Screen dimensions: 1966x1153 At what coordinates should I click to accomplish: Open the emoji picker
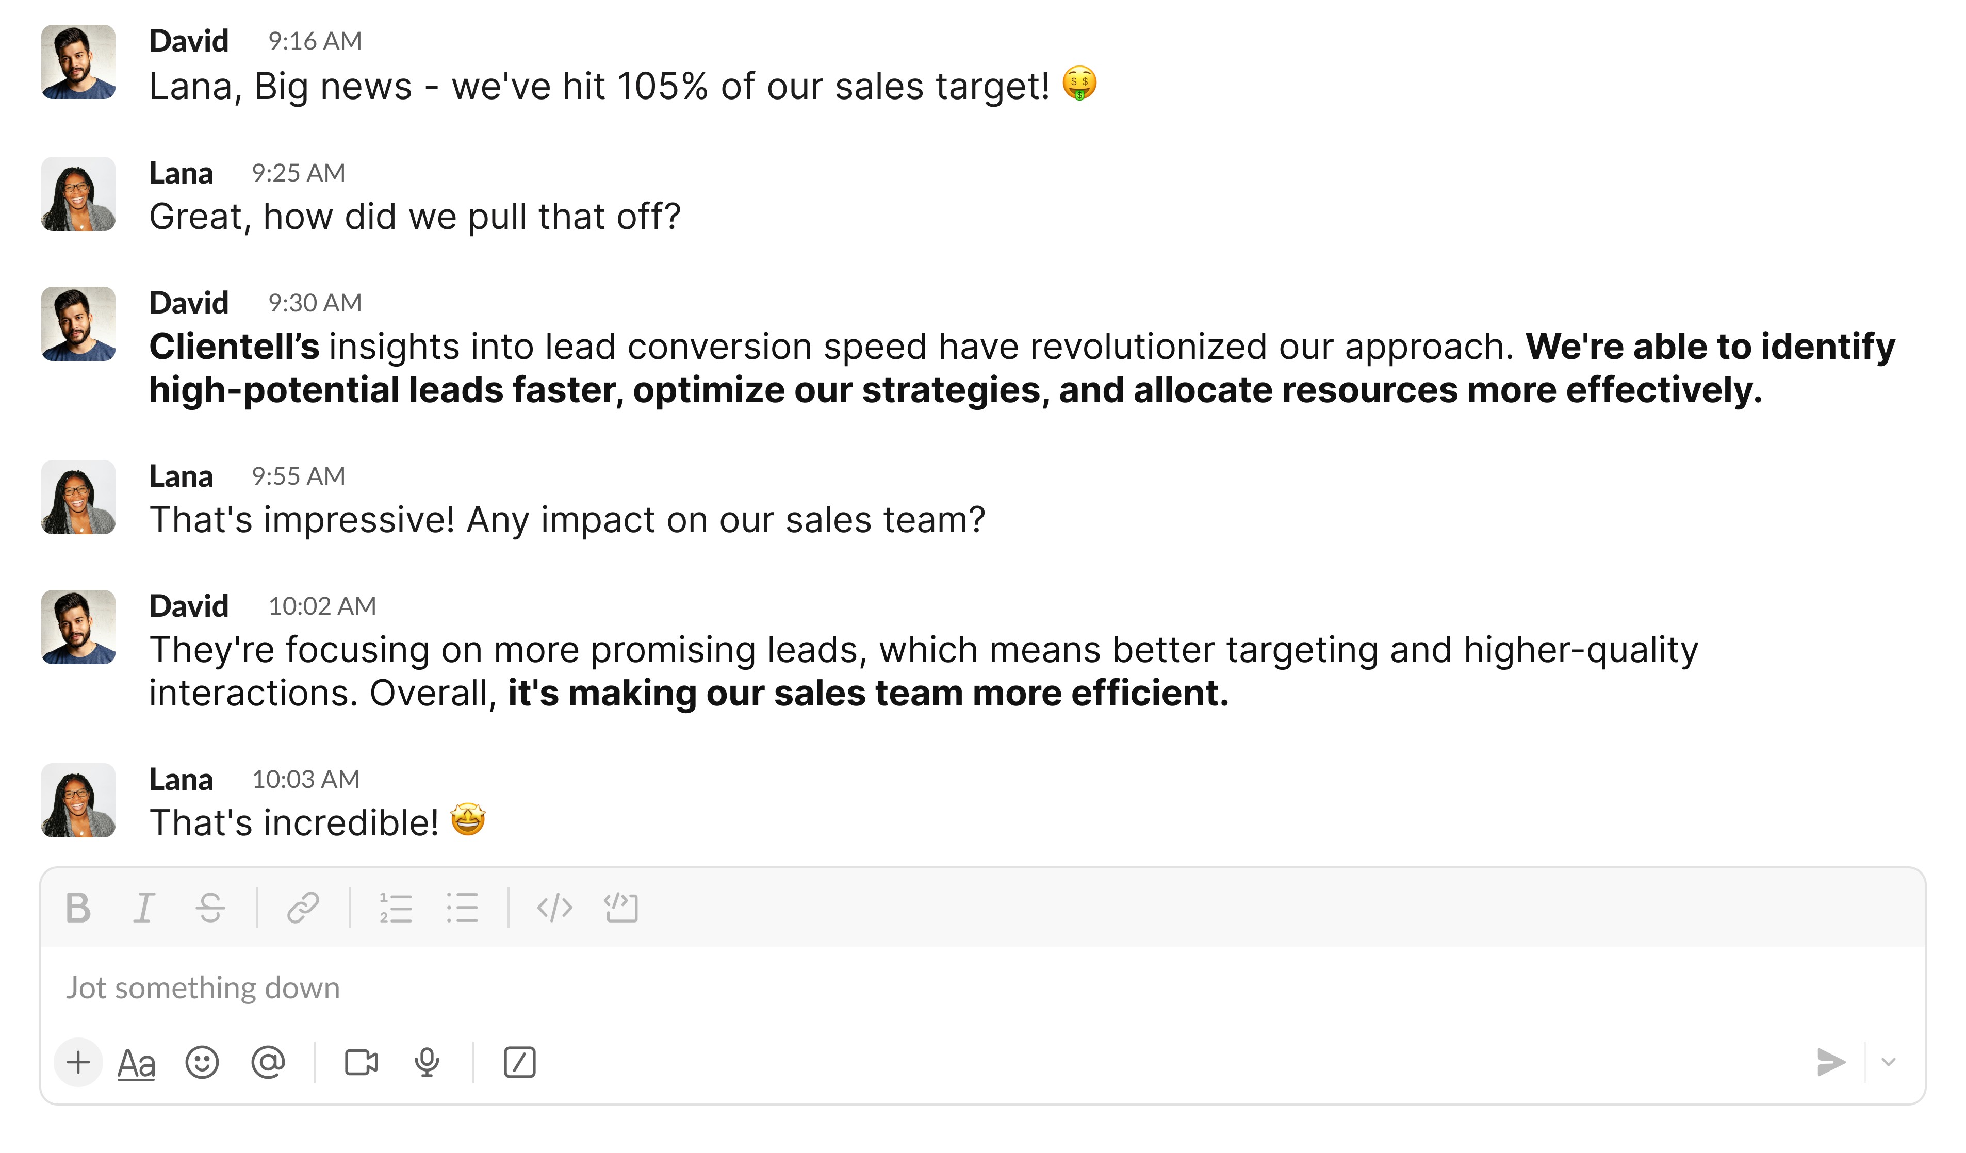pyautogui.click(x=202, y=1063)
